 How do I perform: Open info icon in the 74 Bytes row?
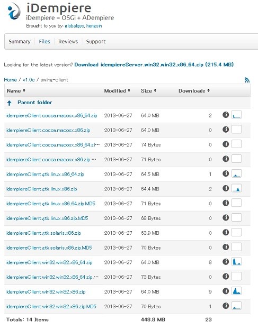click(226, 144)
